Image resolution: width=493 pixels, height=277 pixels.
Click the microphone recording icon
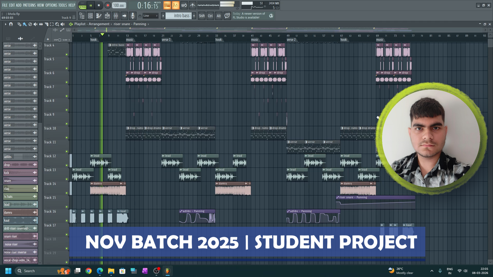(x=132, y=16)
